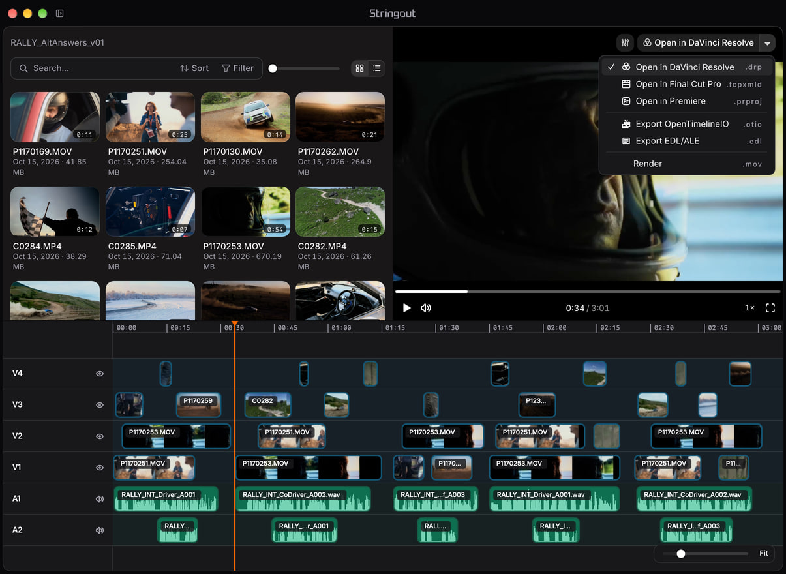Open the adjustments sliders icon button
786x574 pixels.
[x=625, y=43]
